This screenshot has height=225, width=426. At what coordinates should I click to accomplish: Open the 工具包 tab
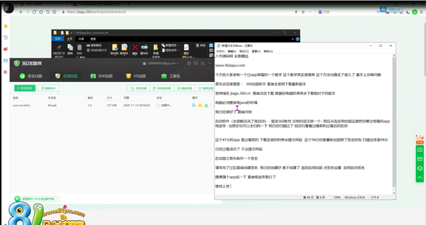(x=170, y=76)
